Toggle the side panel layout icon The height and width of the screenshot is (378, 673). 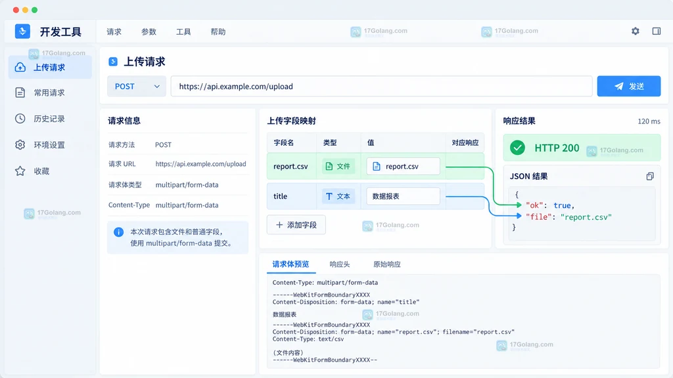(x=657, y=31)
